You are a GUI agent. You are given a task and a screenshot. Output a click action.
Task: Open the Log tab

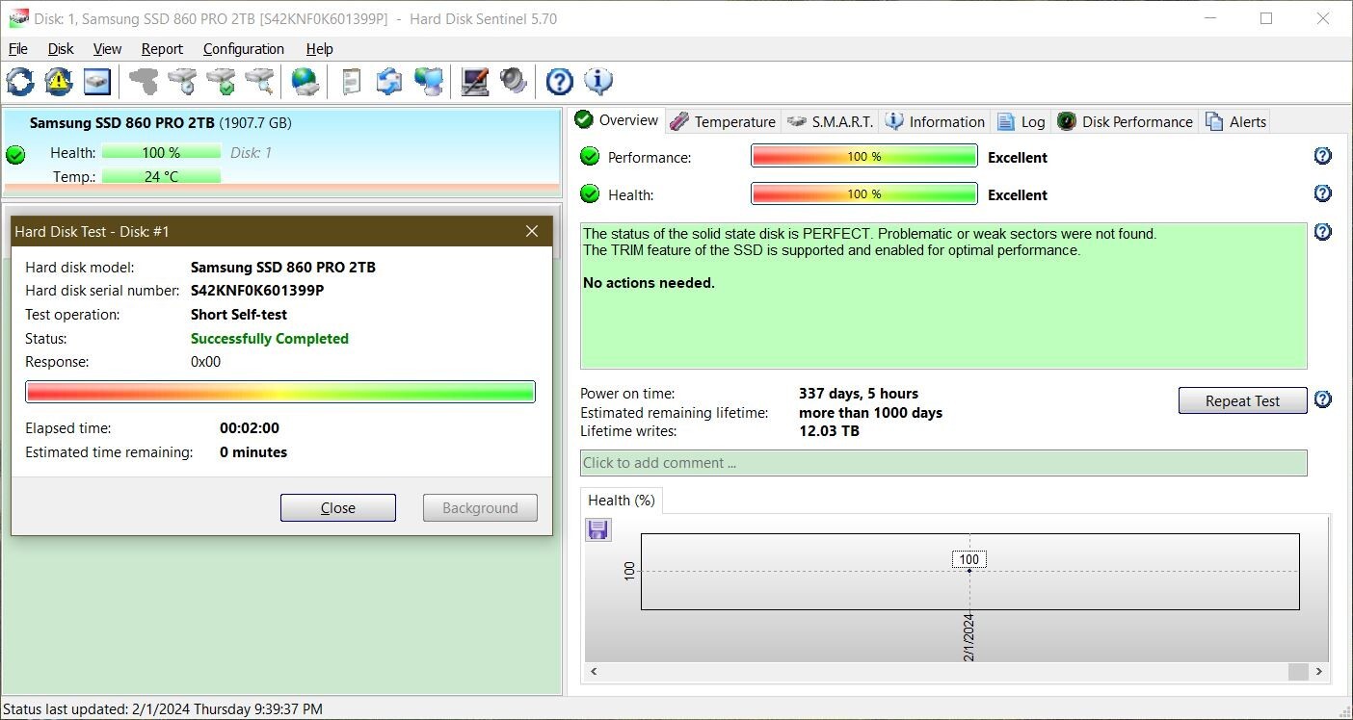click(x=1021, y=121)
